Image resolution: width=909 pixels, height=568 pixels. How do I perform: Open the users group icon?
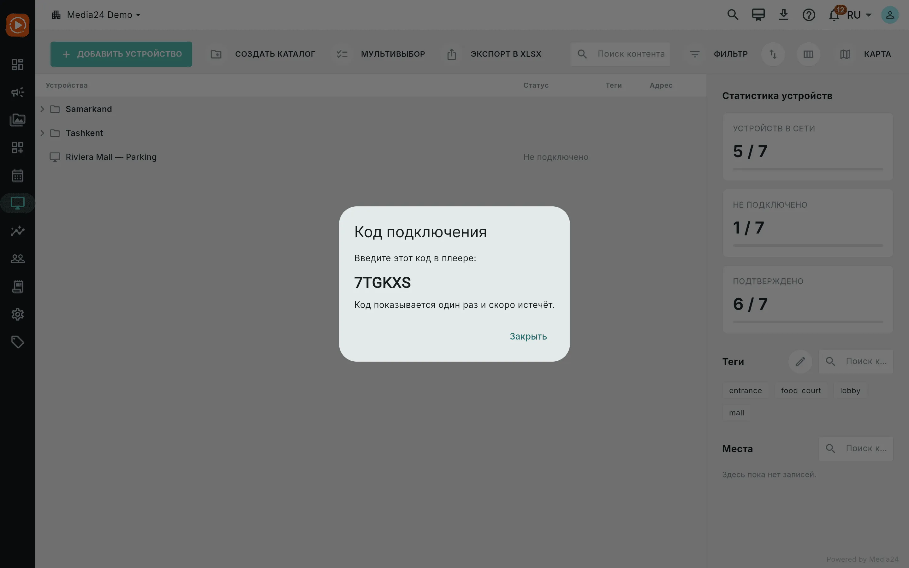coord(18,259)
